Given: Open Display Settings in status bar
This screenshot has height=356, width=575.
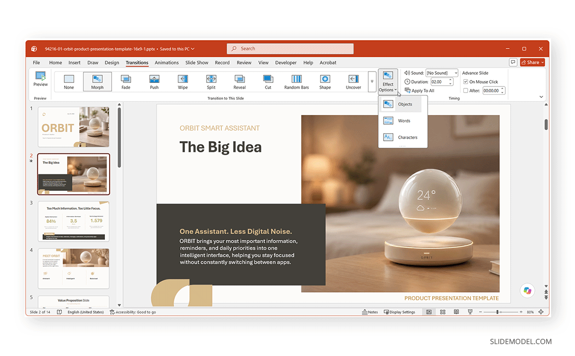Looking at the screenshot, I should [x=399, y=312].
